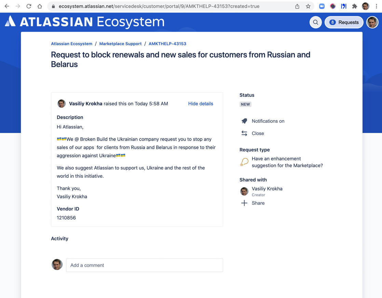Click the 'Description' field label
This screenshot has height=298, width=382.
[x=70, y=117]
